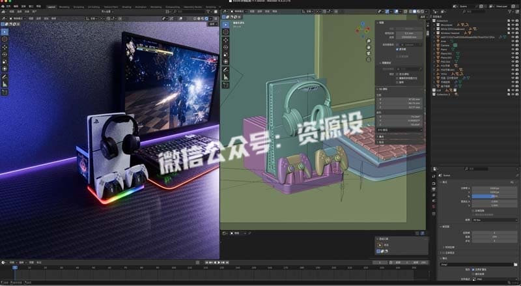Open Object Mode dropdown in right viewport header
This screenshot has height=286, width=521.
(239, 12)
